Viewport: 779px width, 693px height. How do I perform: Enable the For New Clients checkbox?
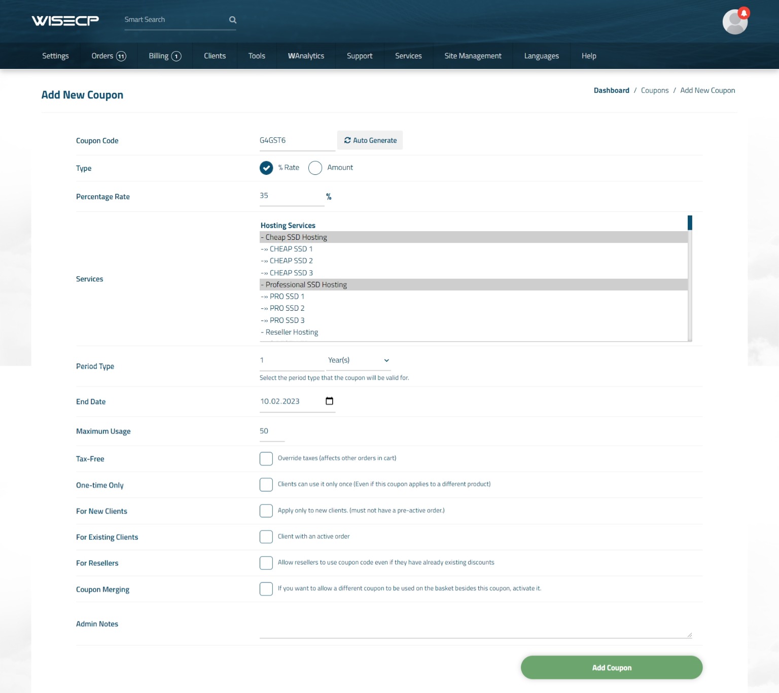point(266,510)
